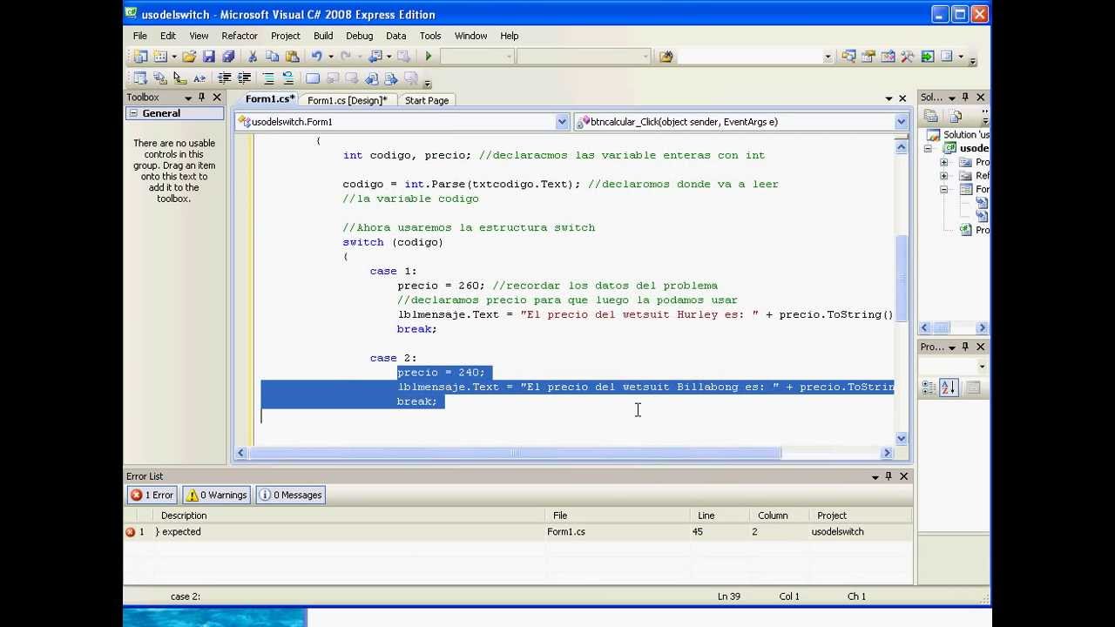1115x627 pixels.
Task: Click Decrease Line Indent icon
Action: 225,78
